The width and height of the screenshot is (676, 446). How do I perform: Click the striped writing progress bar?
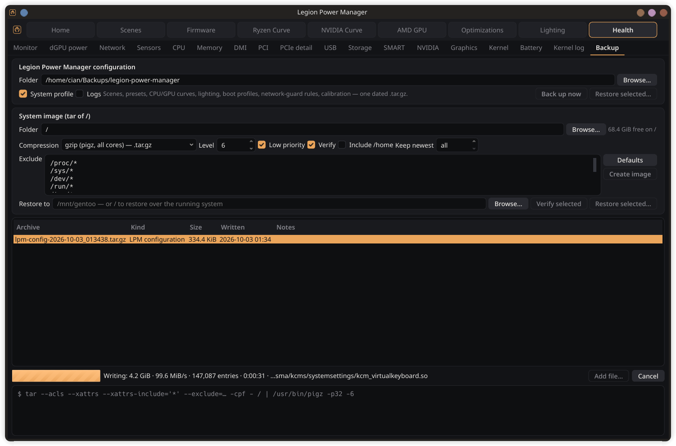tap(56, 376)
